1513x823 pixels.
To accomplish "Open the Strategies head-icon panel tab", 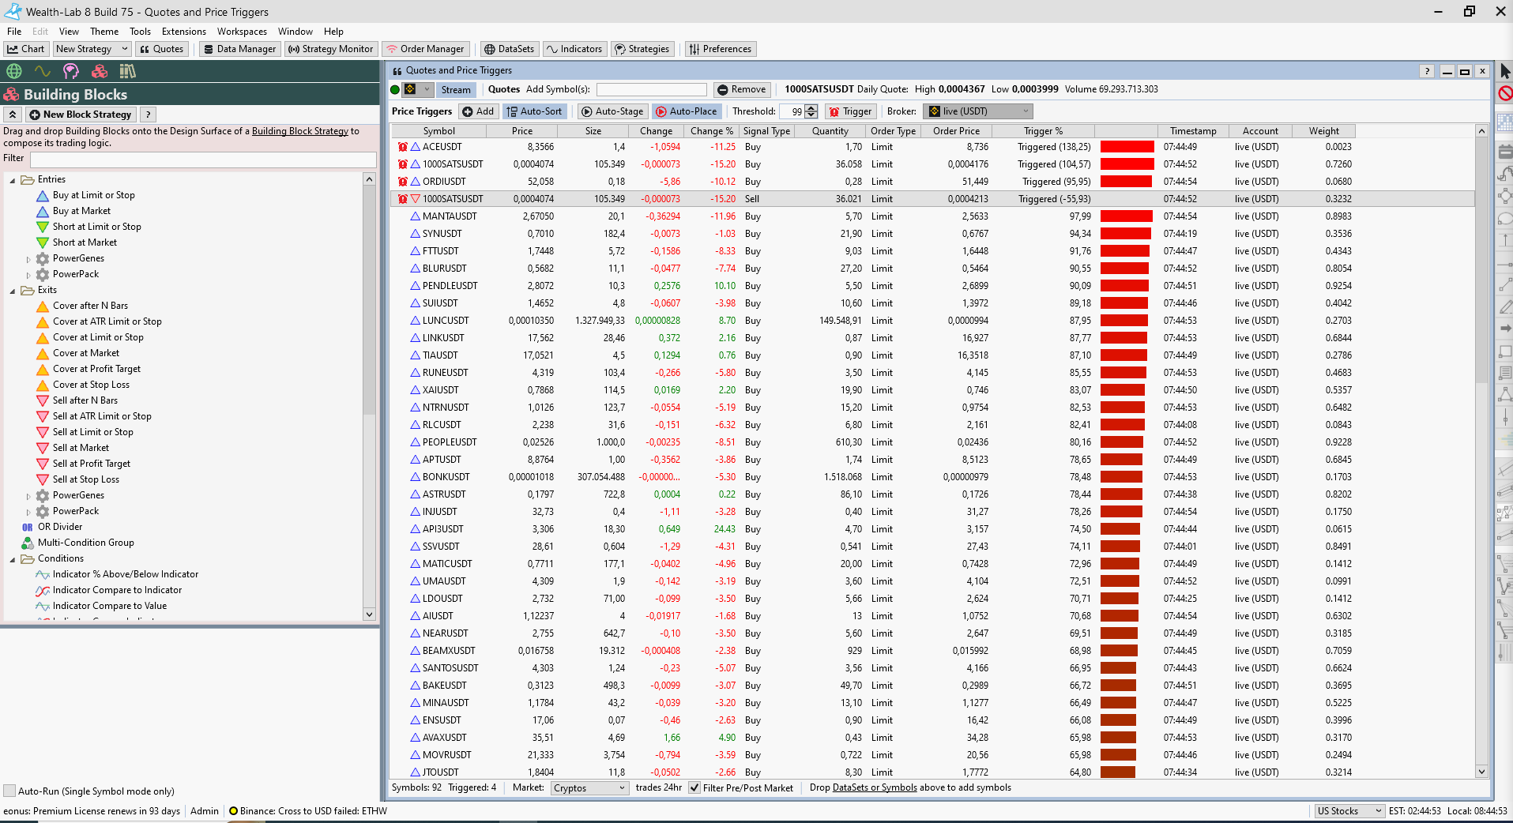I will pyautogui.click(x=71, y=71).
